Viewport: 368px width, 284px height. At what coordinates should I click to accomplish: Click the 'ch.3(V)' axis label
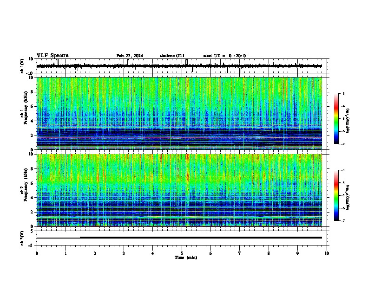(22, 238)
